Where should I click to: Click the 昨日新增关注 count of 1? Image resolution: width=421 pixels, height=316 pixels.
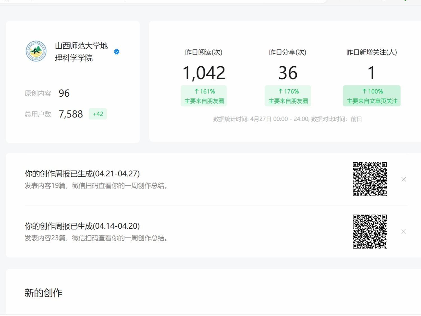pos(371,73)
